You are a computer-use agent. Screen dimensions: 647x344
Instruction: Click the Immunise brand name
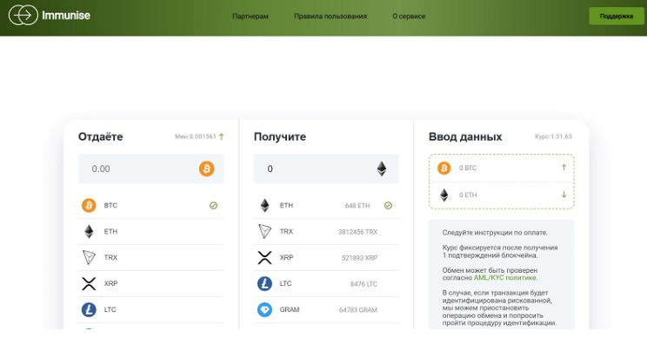[x=66, y=16]
